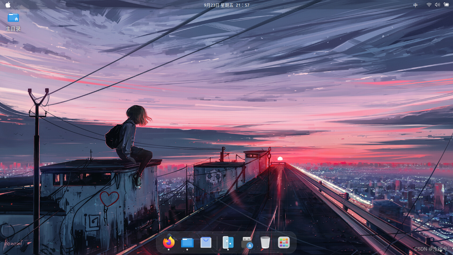Image resolution: width=453 pixels, height=255 pixels.
Task: Open the Files manager in dock
Action: (187, 243)
